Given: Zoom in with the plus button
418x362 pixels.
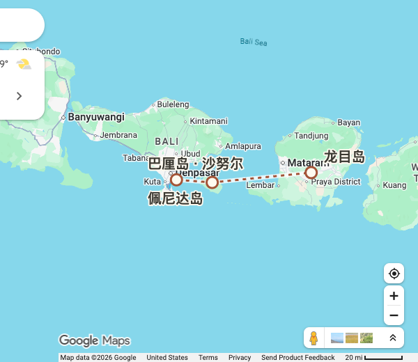Looking at the screenshot, I should (394, 296).
